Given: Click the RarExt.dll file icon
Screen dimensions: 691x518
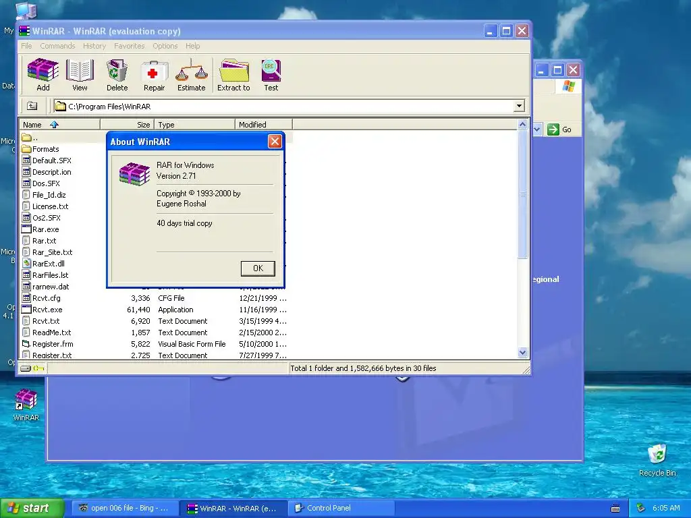Looking at the screenshot, I should pos(26,264).
